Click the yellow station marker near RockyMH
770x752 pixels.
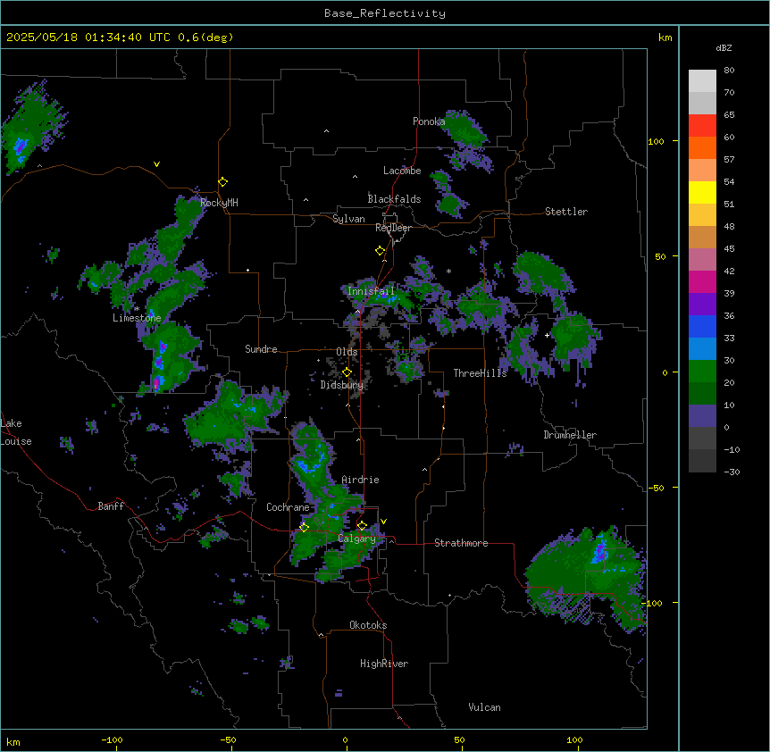click(x=223, y=182)
